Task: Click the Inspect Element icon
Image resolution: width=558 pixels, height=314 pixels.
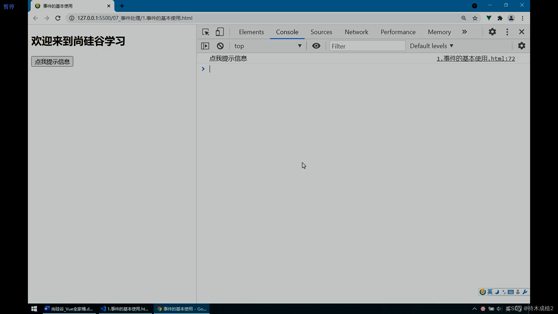Action: click(205, 32)
